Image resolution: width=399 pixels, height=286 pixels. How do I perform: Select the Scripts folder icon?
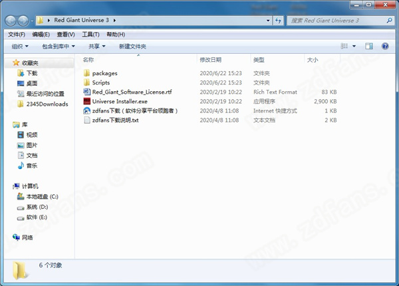(x=86, y=82)
